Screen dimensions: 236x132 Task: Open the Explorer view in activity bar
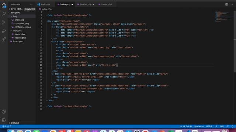4,5
